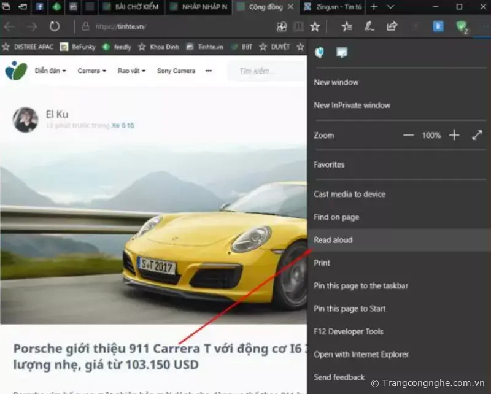Open a new tab with plus icon
Viewport: 491px width, 394px height.
pos(374,7)
